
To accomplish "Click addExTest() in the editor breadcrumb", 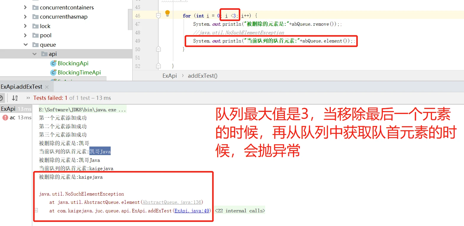I will (x=202, y=76).
